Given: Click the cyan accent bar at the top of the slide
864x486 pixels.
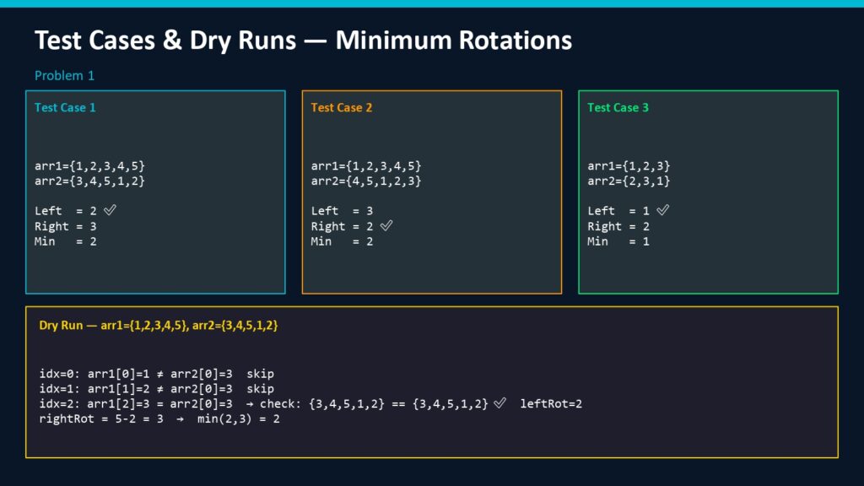Looking at the screenshot, I should click(x=432, y=3).
